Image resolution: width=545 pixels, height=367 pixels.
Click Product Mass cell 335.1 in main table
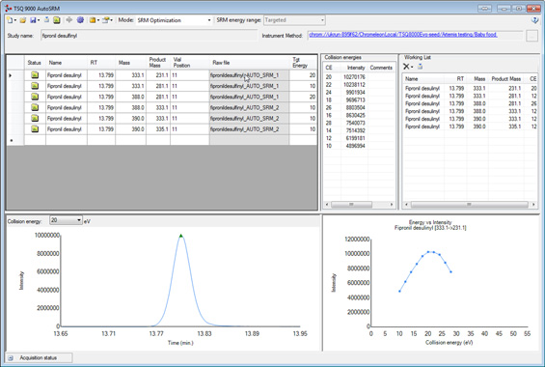[158, 129]
